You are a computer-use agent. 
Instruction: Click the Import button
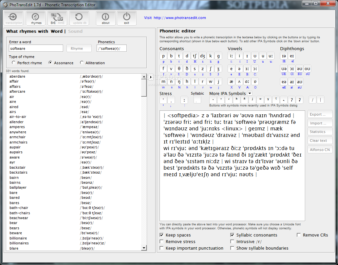[320, 123]
